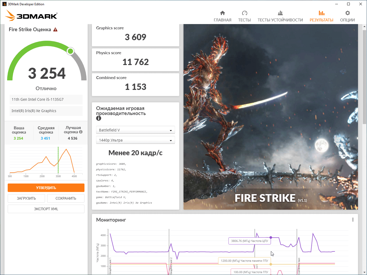Minimize the 3DMark window

click(336, 4)
